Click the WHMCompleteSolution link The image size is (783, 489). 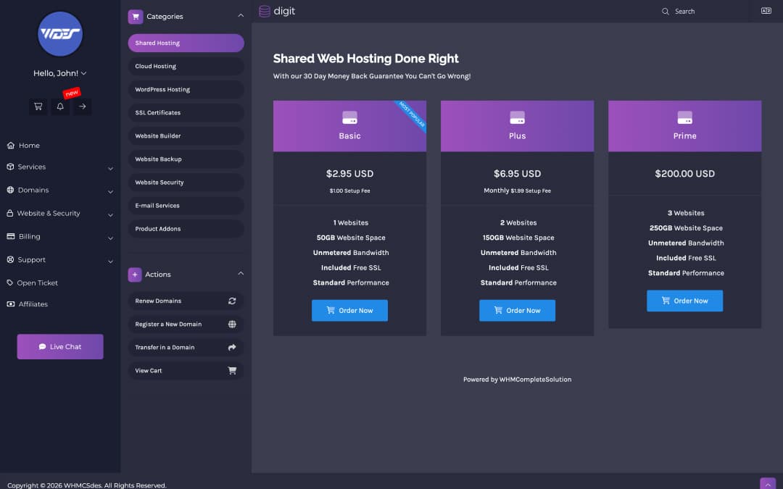pos(535,380)
